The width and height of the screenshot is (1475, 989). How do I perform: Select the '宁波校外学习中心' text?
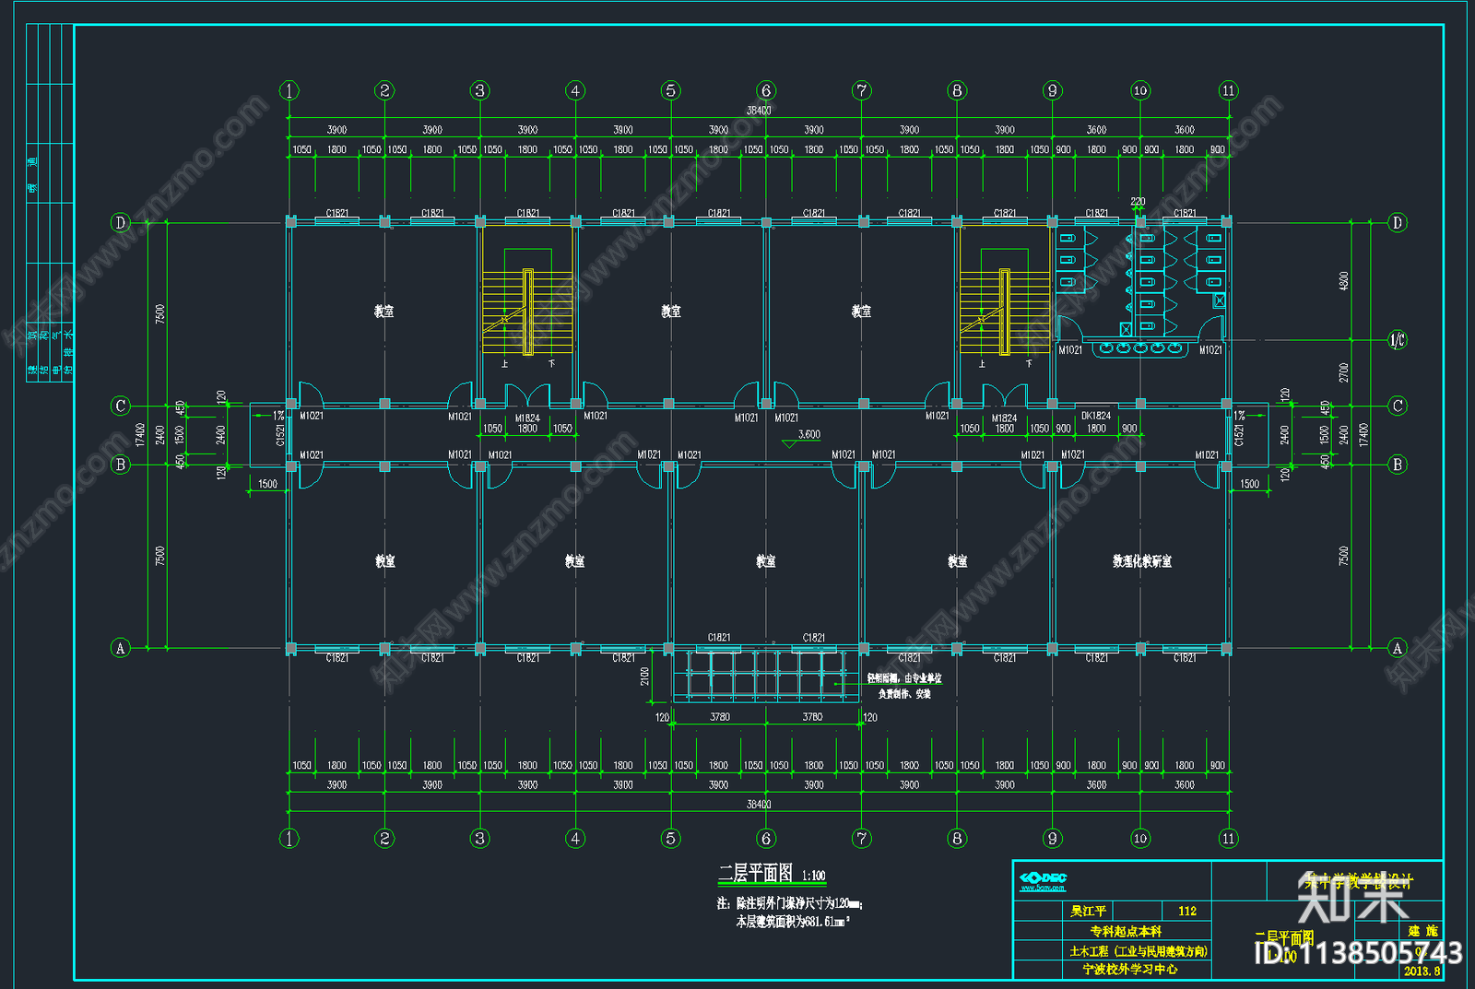pyautogui.click(x=1130, y=970)
